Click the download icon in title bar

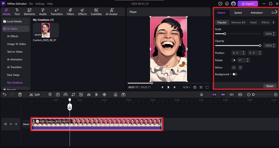point(227,4)
